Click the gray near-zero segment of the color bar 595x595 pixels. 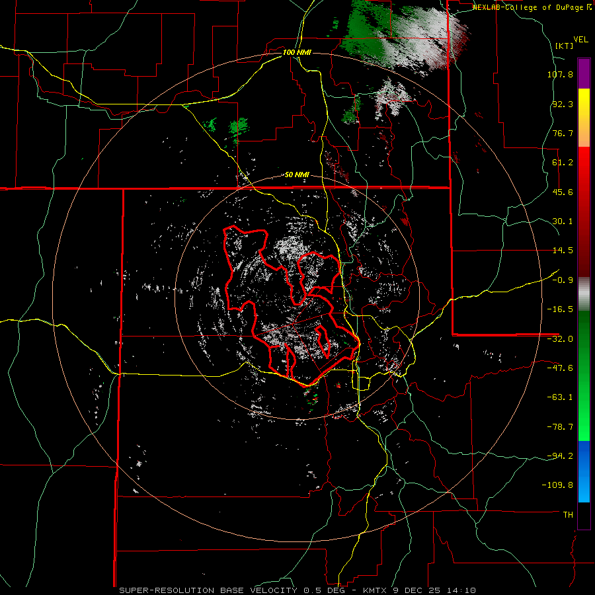[584, 293]
